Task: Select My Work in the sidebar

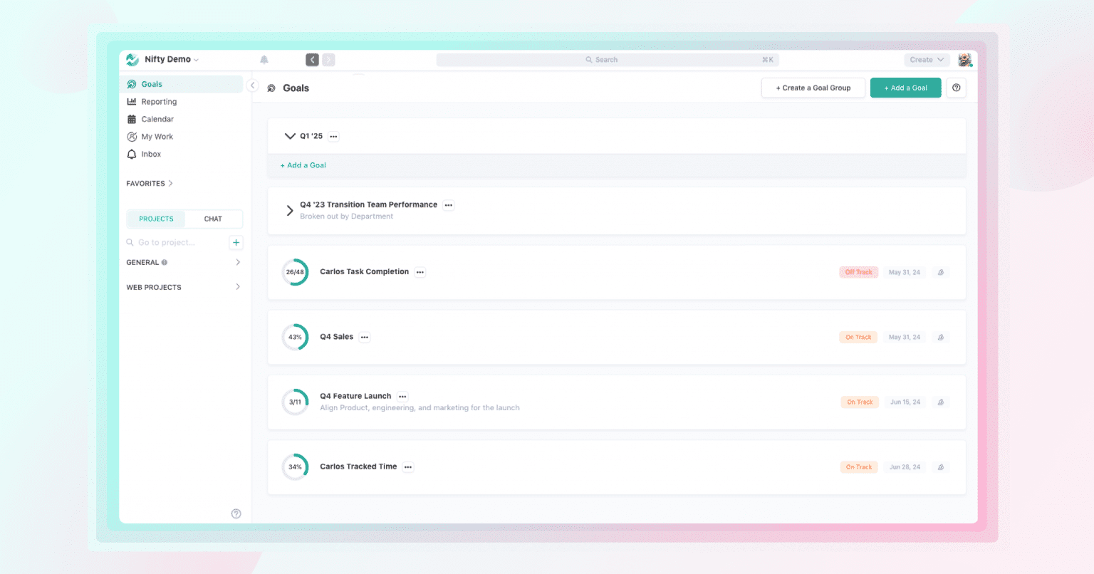Action: pyautogui.click(x=156, y=136)
